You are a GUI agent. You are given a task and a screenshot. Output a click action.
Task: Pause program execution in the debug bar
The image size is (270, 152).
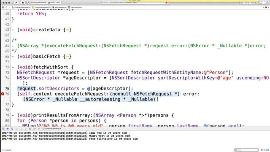pos(12,129)
